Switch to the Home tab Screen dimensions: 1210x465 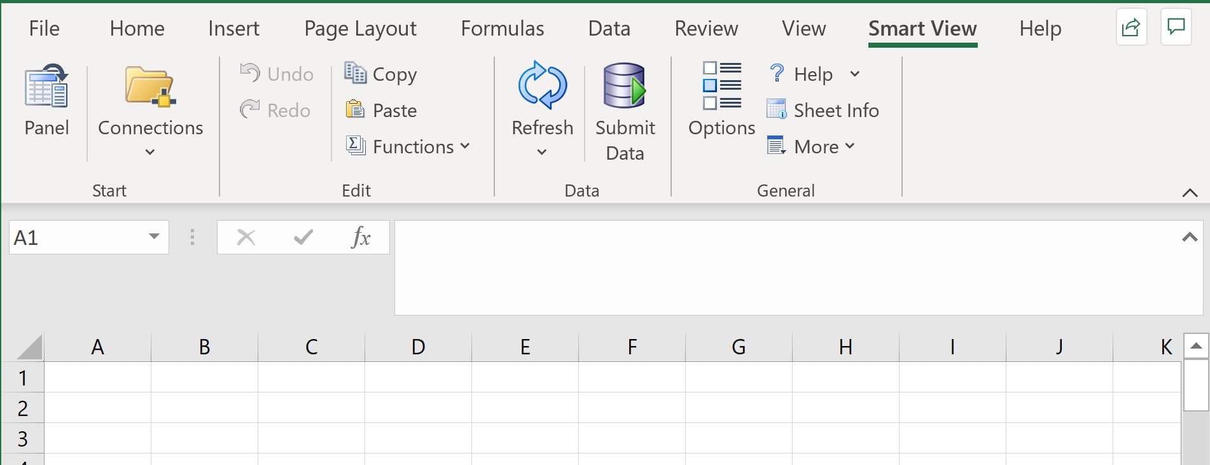click(137, 28)
